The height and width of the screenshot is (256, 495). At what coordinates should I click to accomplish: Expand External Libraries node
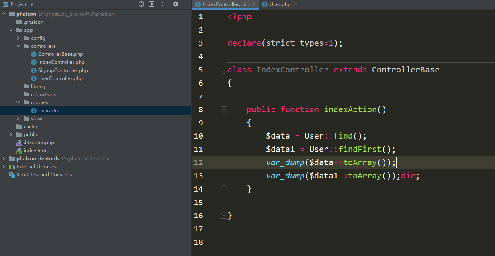pyautogui.click(x=4, y=166)
